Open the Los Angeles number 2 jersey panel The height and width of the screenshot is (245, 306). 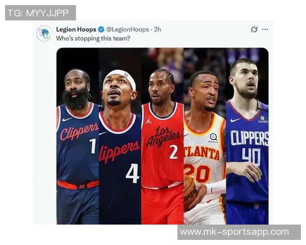(x=162, y=136)
